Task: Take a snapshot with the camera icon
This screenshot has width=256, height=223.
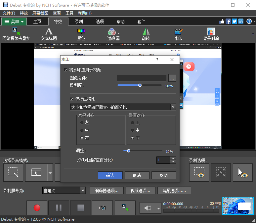Action: point(103,208)
